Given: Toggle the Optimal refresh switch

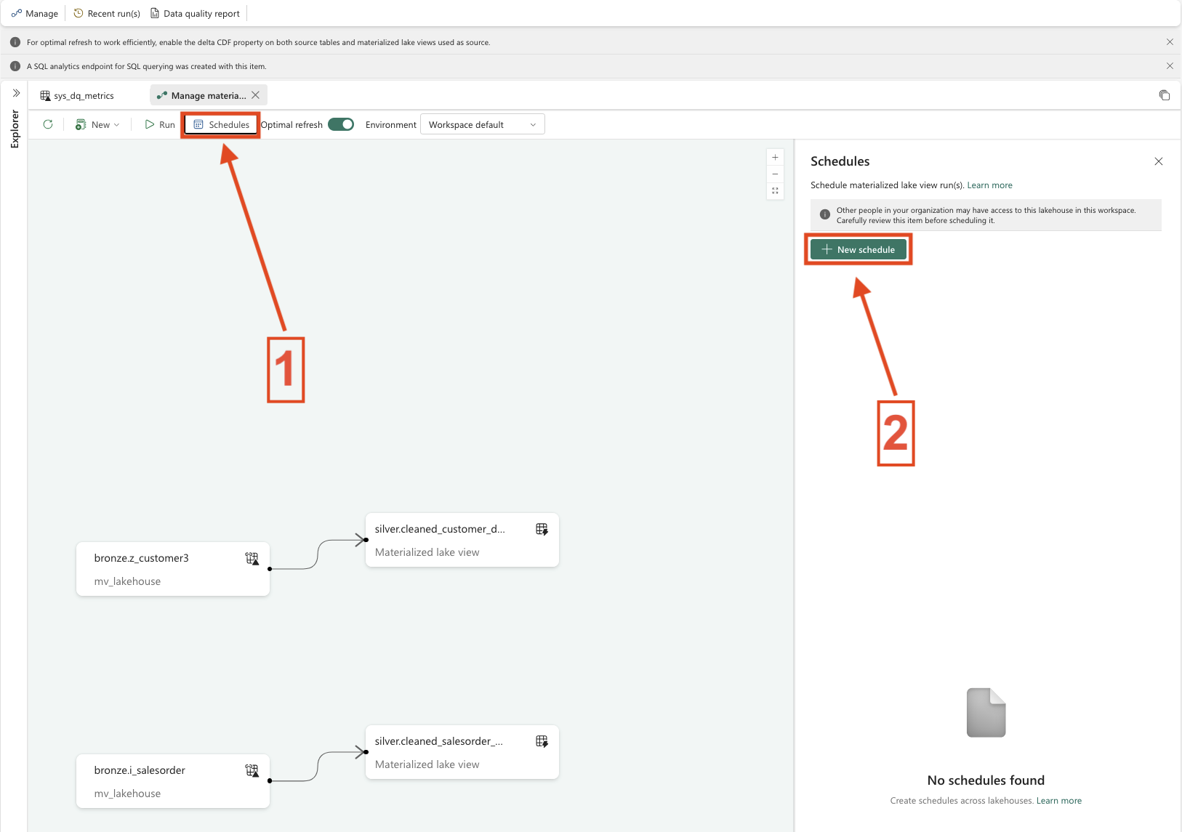Looking at the screenshot, I should tap(341, 124).
